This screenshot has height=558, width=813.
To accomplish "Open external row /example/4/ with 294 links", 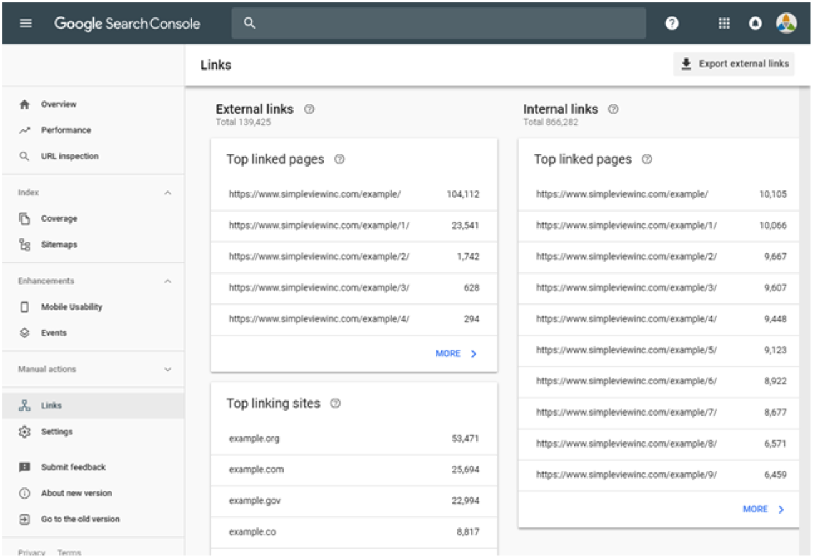I will [354, 319].
